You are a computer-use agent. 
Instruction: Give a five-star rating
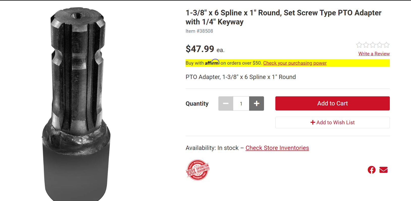386,45
